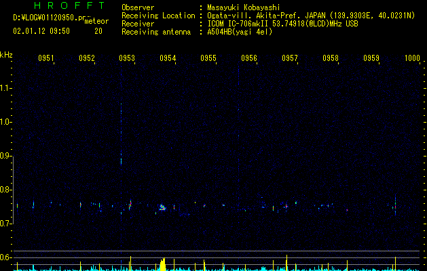Click the 0955 time marker
The height and width of the screenshot is (271, 427).
click(208, 58)
